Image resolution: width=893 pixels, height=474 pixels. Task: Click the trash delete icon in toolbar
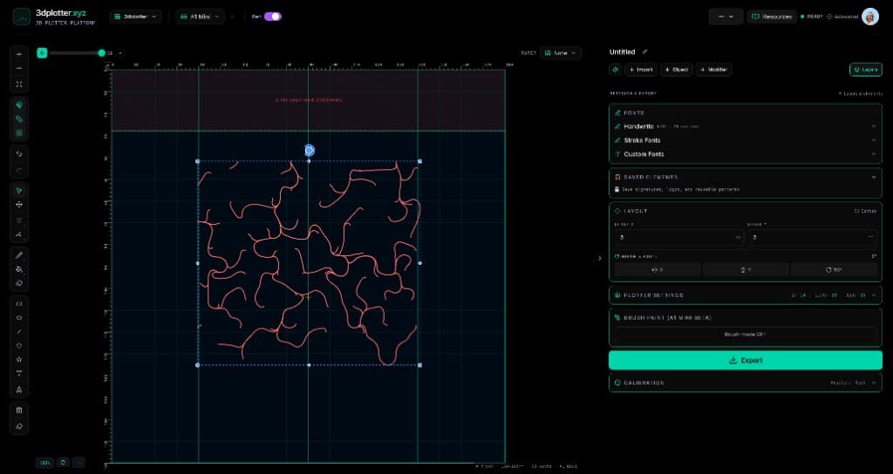(19, 410)
